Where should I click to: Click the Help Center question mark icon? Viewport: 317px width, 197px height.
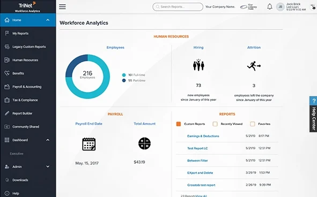tap(314, 101)
